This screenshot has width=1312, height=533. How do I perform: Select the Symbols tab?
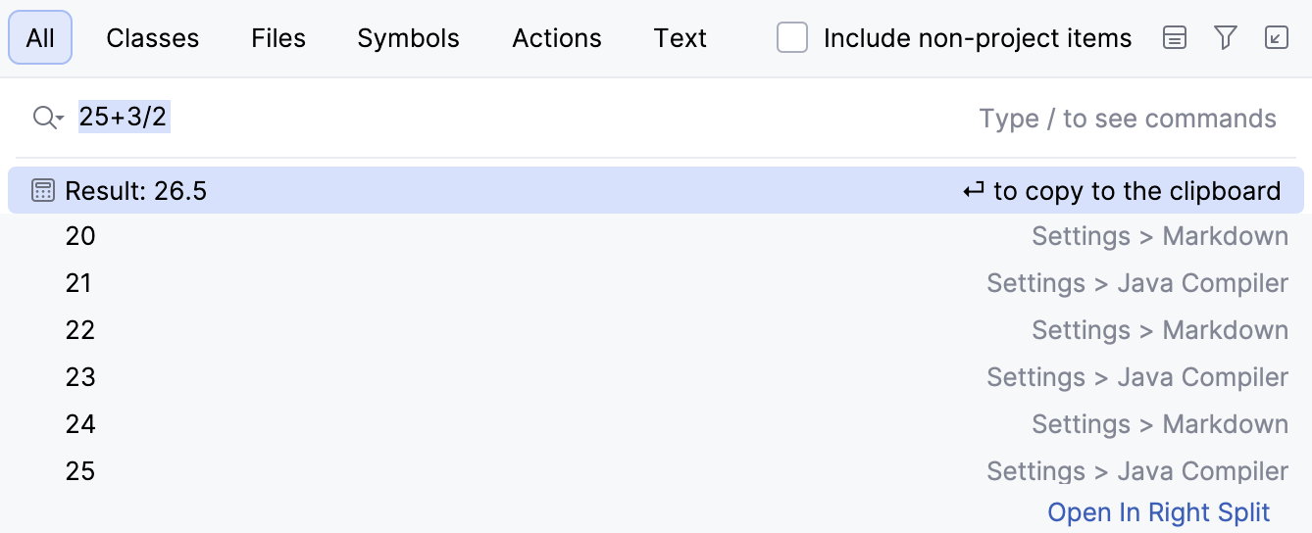coord(408,38)
